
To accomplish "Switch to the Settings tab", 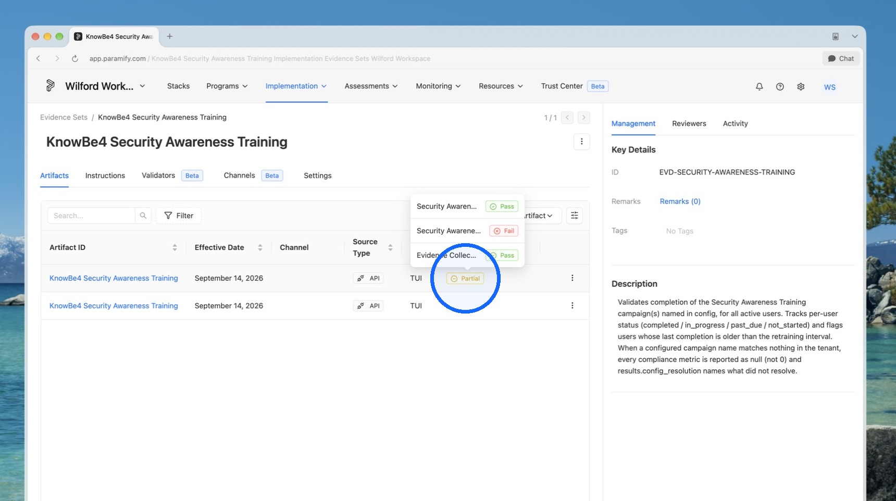I will (318, 176).
